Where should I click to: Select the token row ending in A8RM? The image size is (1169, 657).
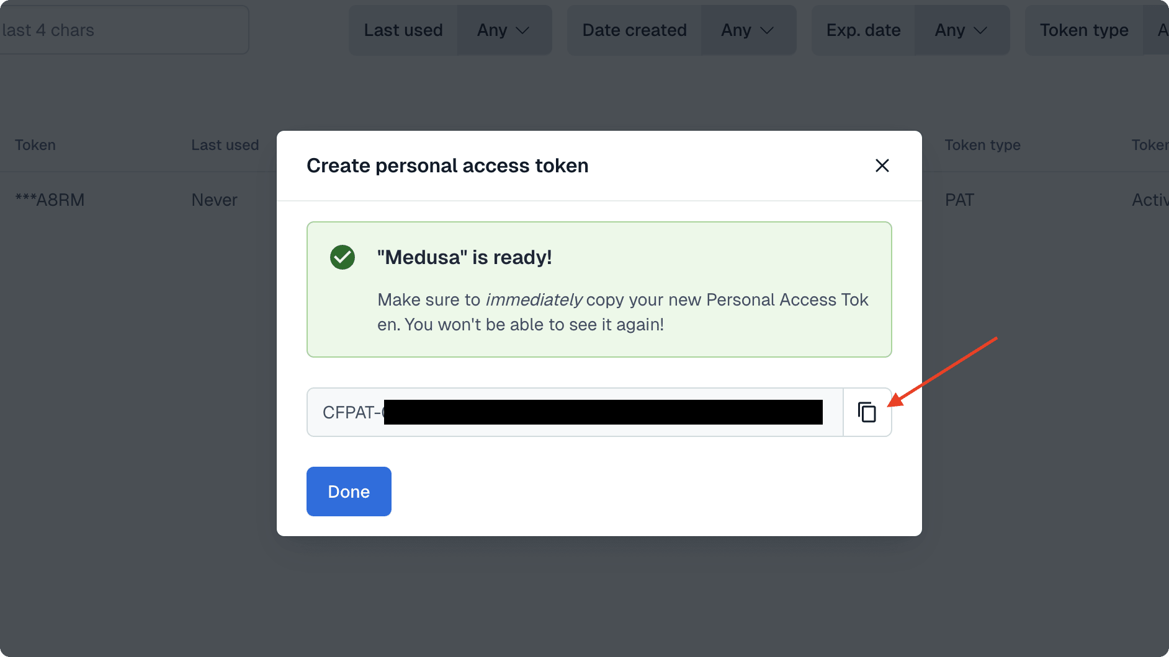[50, 200]
